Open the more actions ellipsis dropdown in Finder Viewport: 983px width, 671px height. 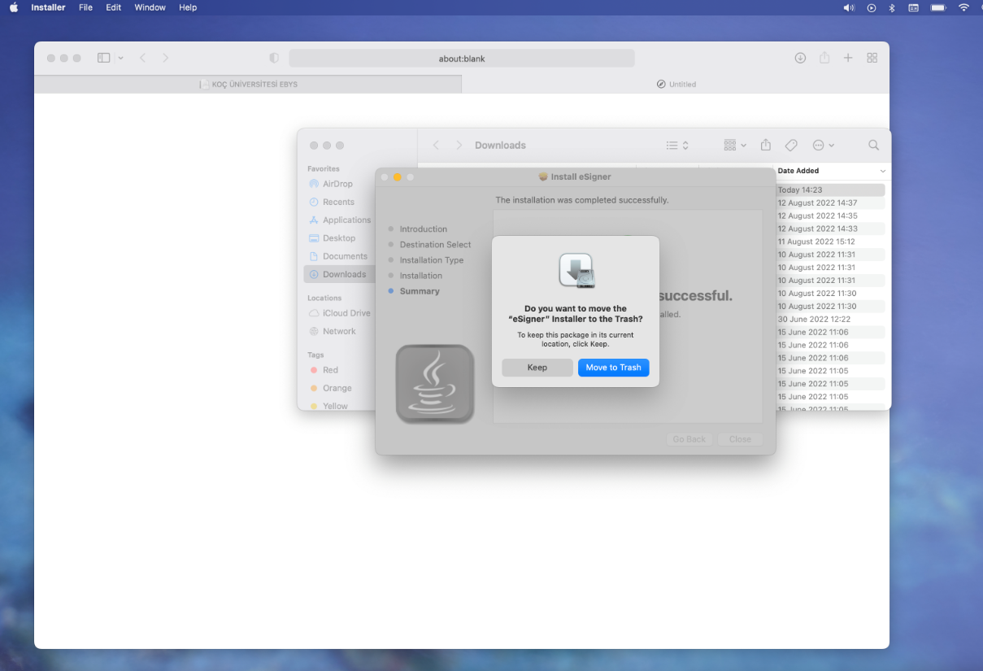pos(823,145)
